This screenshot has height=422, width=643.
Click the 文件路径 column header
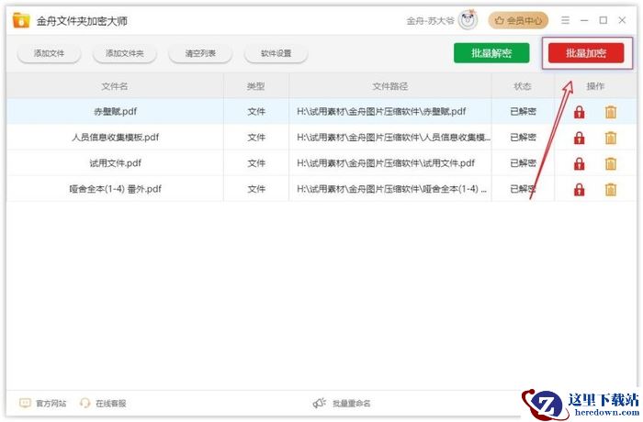pos(390,86)
